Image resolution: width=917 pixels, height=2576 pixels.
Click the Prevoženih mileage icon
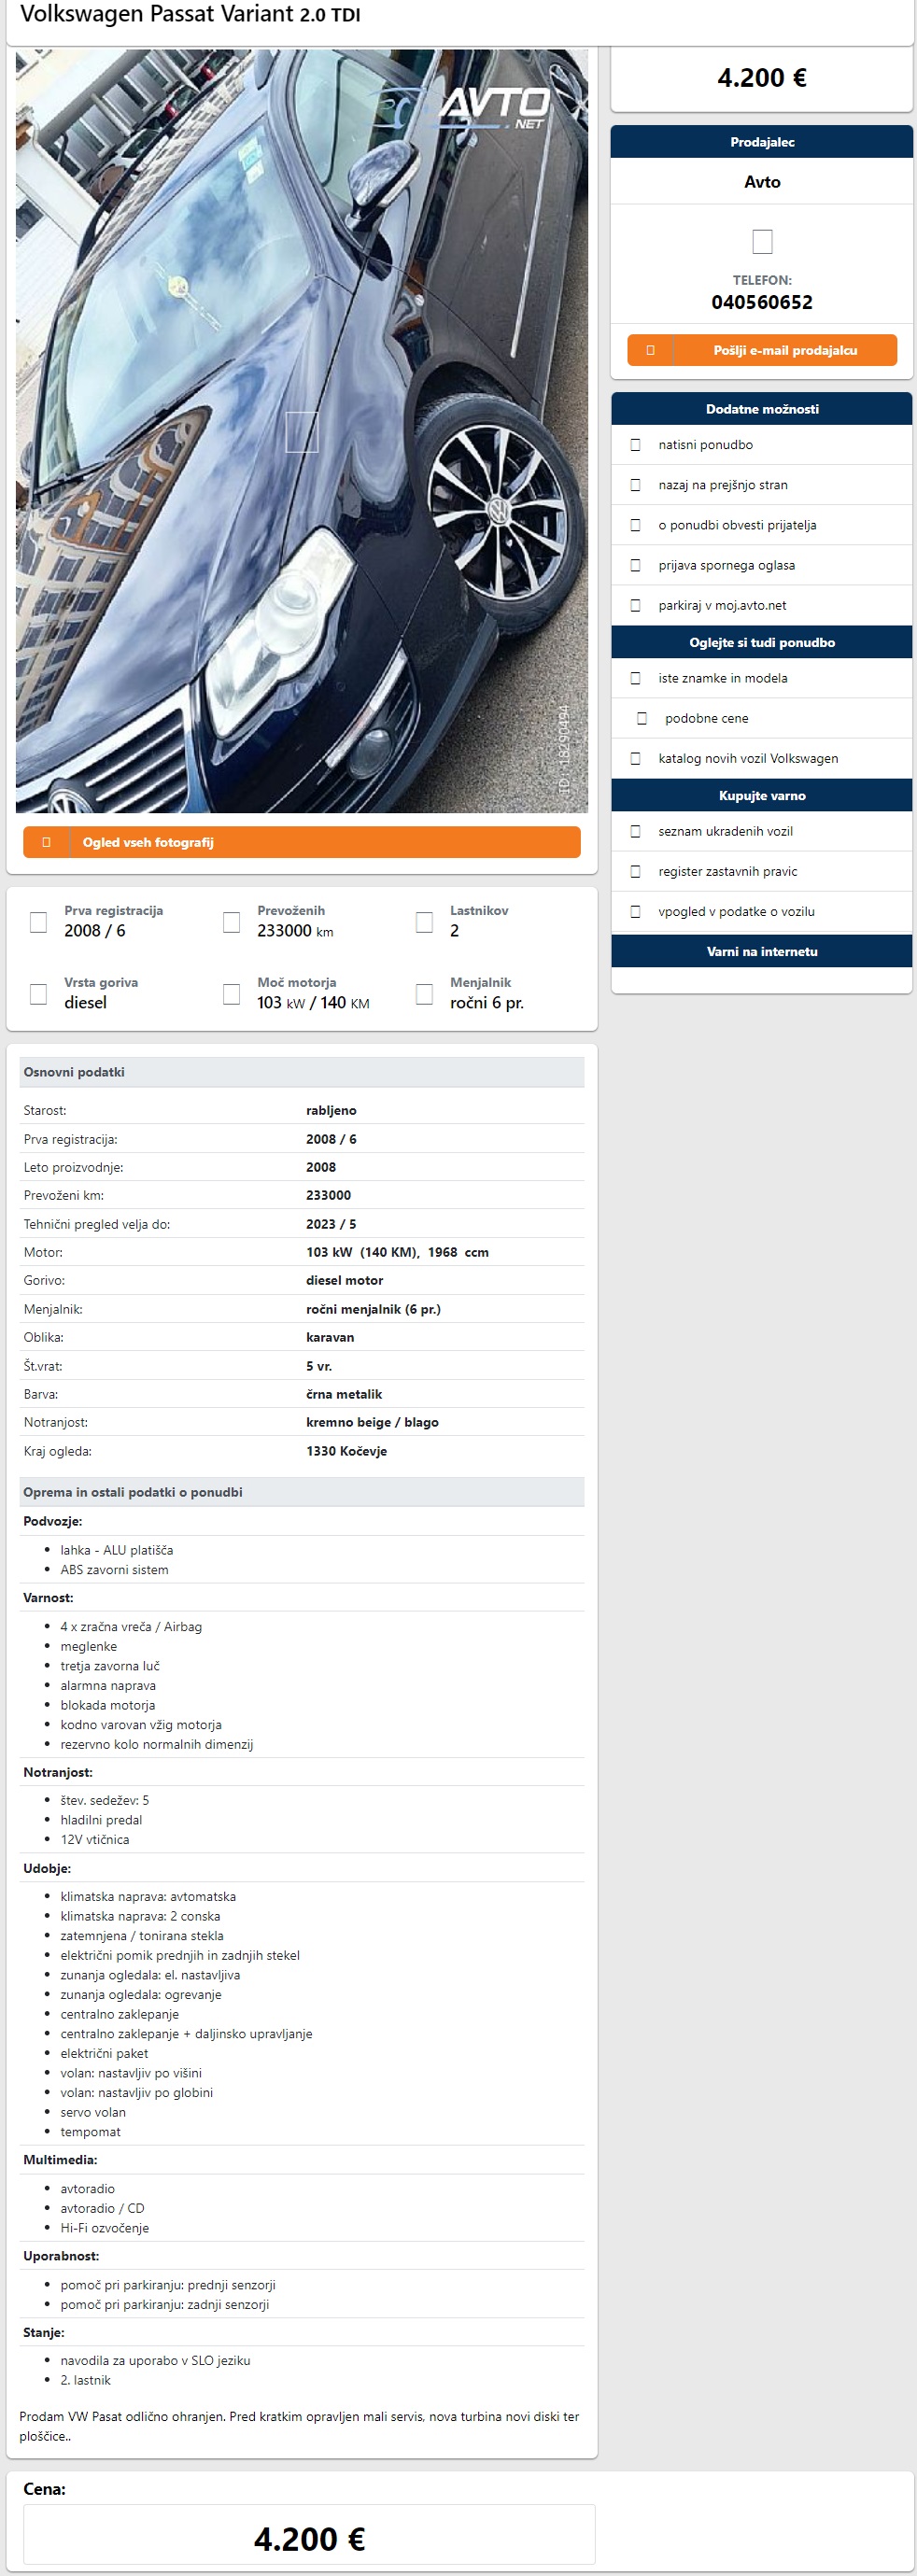pos(231,922)
